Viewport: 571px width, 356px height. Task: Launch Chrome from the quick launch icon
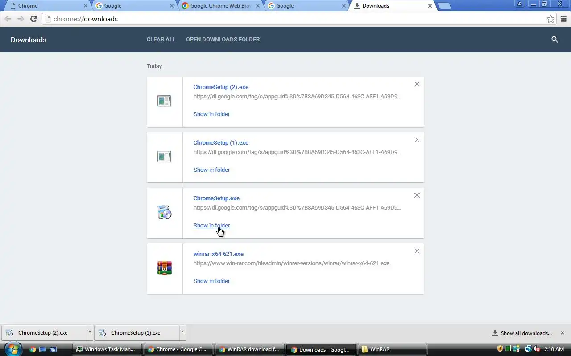point(33,349)
